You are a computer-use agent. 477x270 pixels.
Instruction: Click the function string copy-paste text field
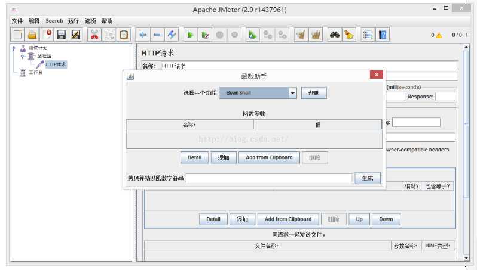point(269,178)
